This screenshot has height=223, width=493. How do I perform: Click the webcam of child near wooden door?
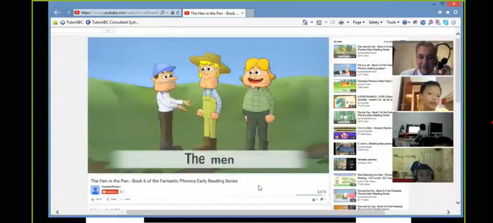423,94
